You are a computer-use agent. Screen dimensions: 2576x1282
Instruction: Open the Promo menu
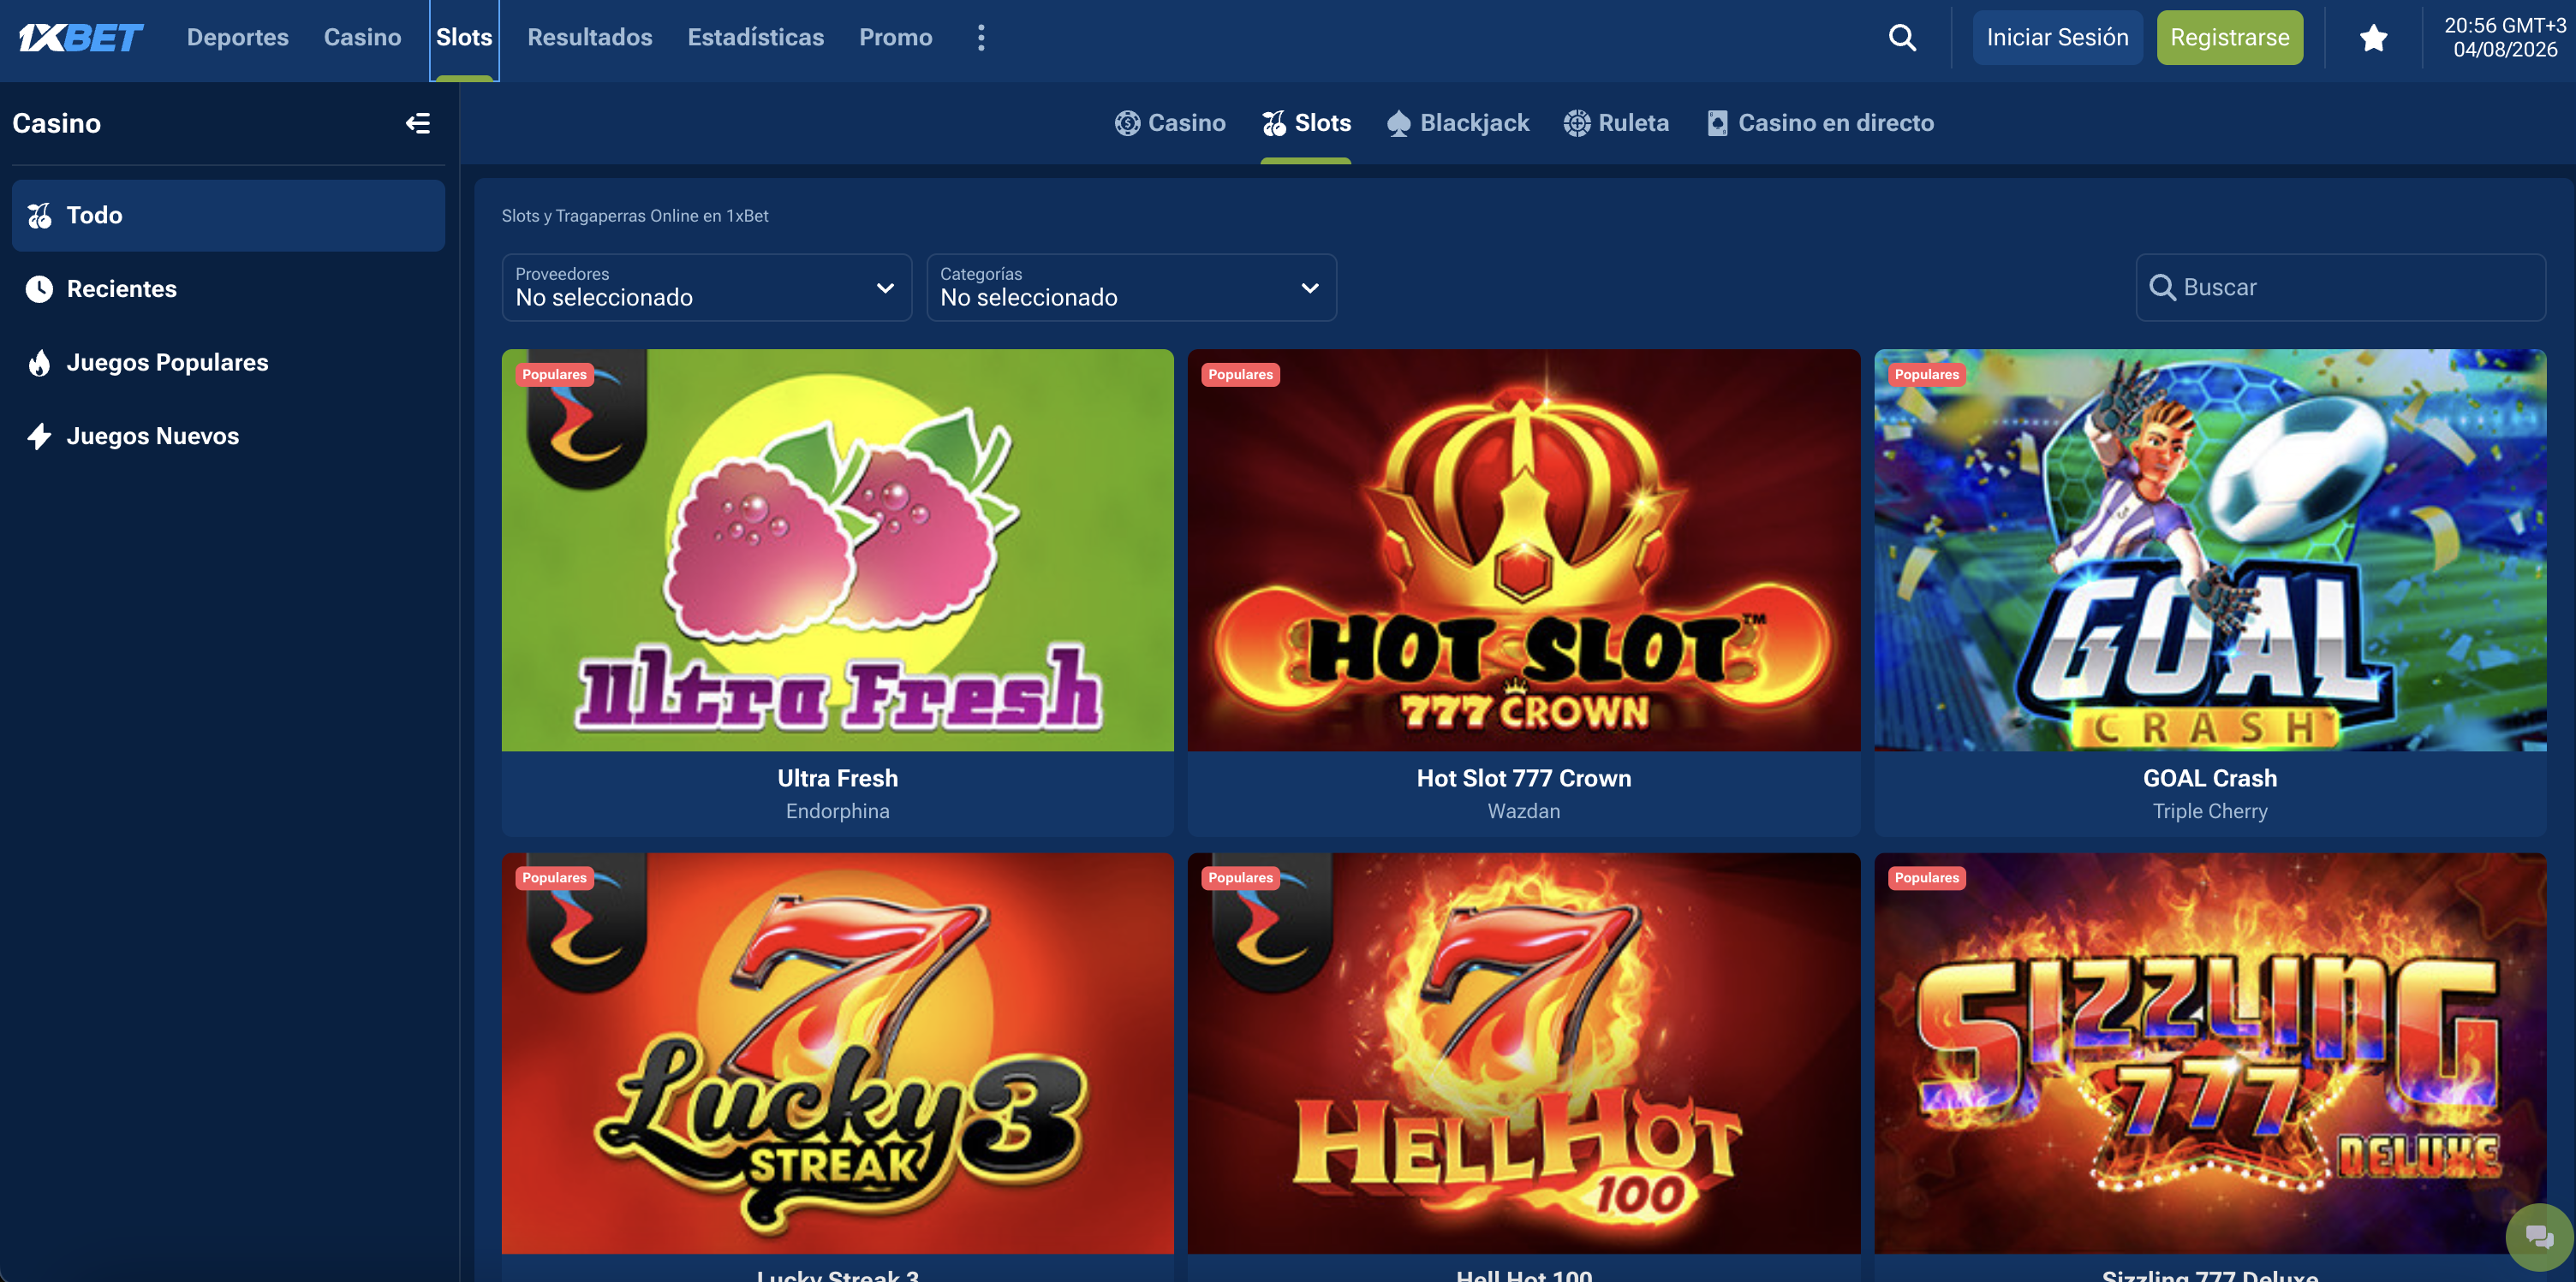point(896,38)
